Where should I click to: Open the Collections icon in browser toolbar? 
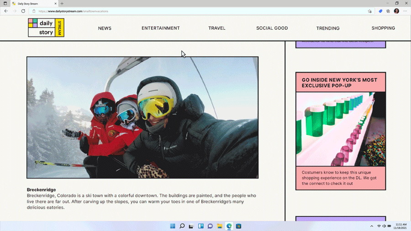point(388,11)
